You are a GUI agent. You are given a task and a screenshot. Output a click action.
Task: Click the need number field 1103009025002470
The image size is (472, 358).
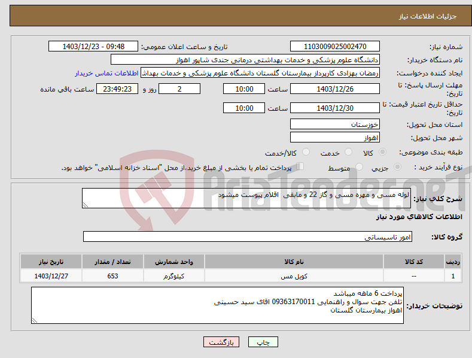coord(335,47)
